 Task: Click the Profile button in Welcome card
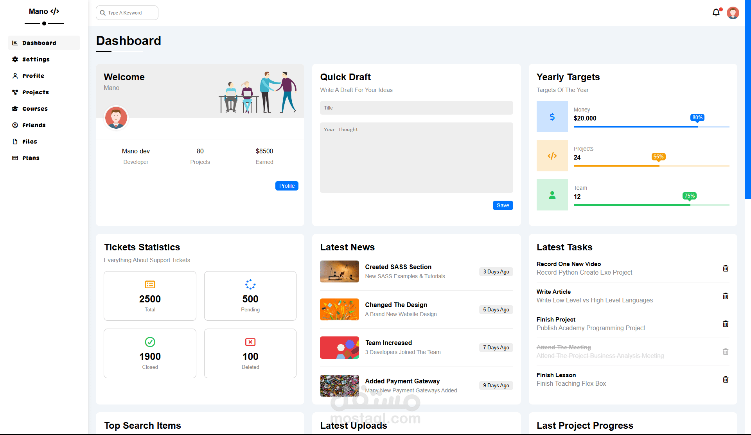pos(287,185)
